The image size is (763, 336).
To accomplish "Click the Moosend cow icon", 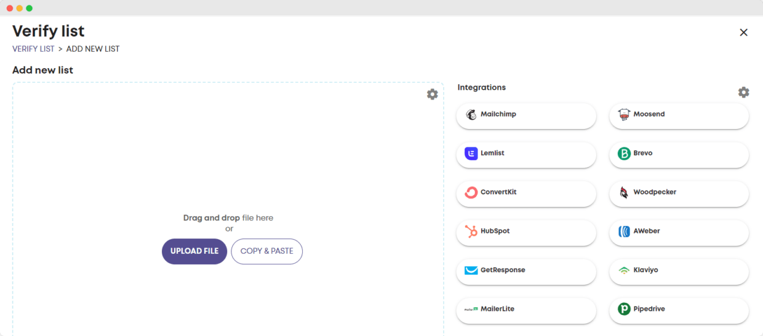I will tap(624, 115).
